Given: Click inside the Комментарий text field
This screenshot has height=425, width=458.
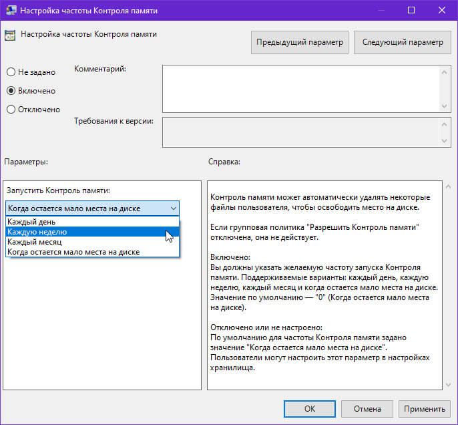Looking at the screenshot, I should pyautogui.click(x=301, y=89).
